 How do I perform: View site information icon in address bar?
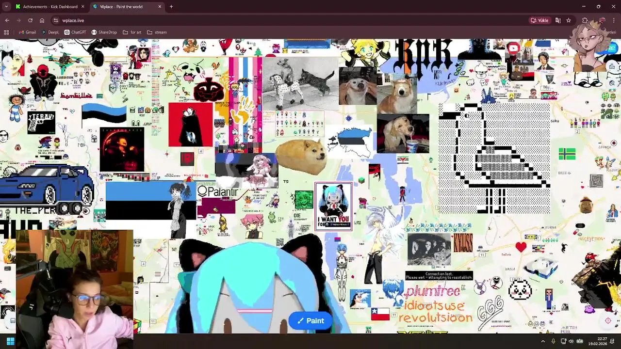(56, 20)
